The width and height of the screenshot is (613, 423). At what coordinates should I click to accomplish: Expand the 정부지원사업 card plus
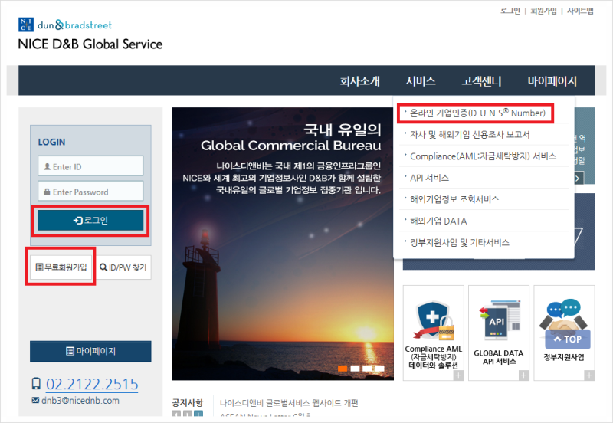pyautogui.click(x=589, y=375)
